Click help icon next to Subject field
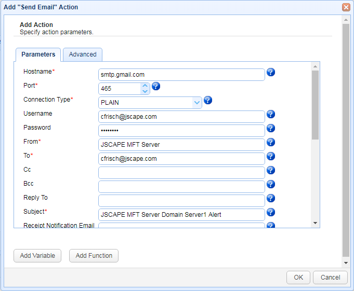The width and height of the screenshot is (354, 291). click(270, 212)
